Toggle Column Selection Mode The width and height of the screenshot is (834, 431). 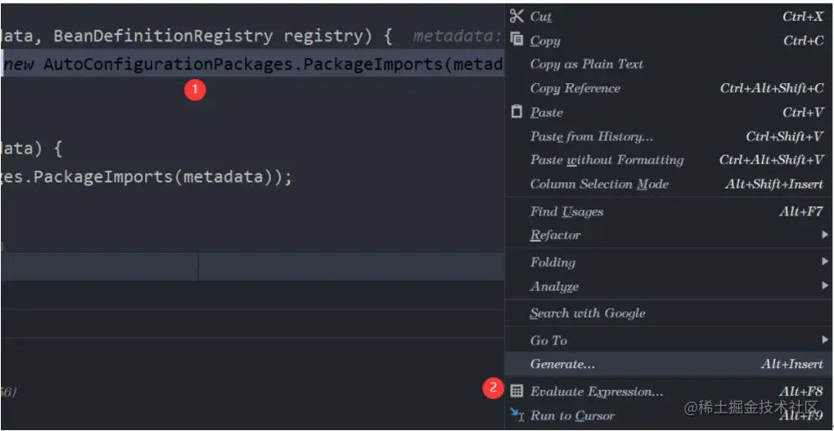[x=599, y=184]
